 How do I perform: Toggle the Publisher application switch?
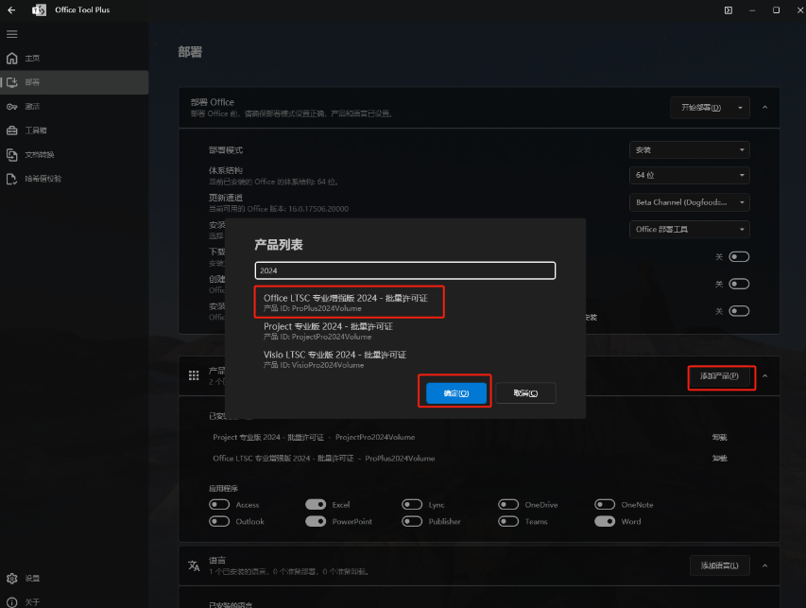click(412, 521)
